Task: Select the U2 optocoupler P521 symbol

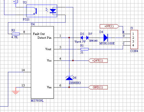Action: coord(41,11)
